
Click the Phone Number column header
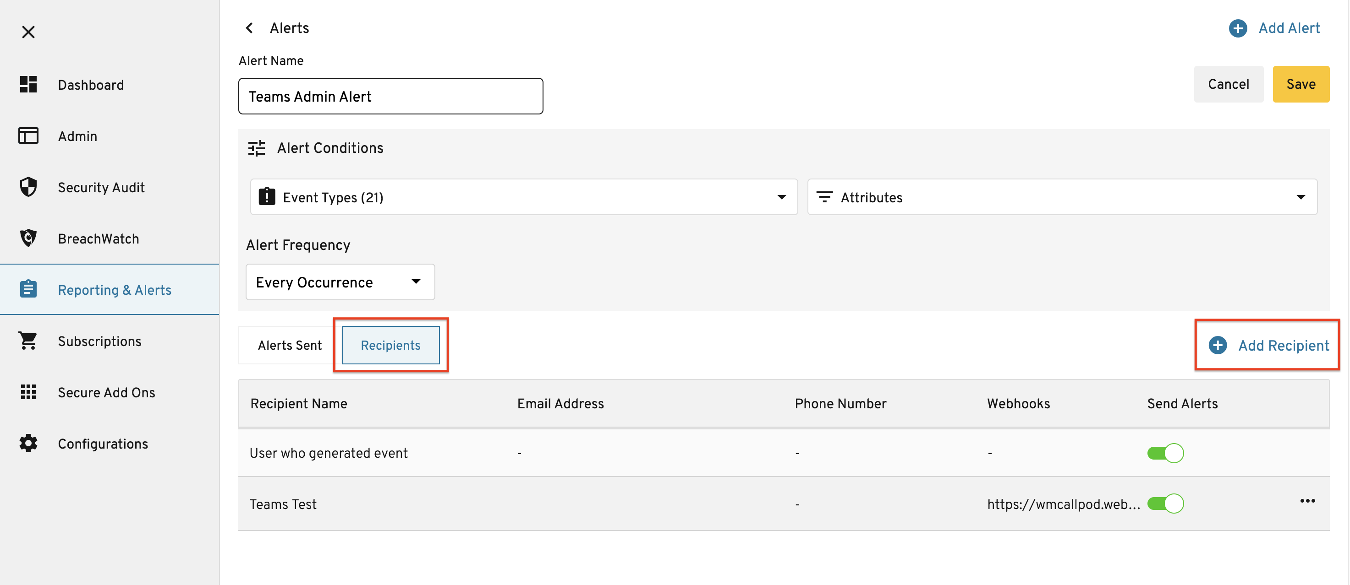pos(840,404)
